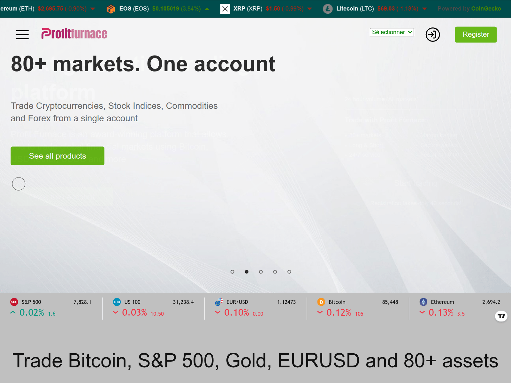Screen dimensions: 511x383
Task: Click the XRP coin icon in ticker
Action: (x=225, y=9)
